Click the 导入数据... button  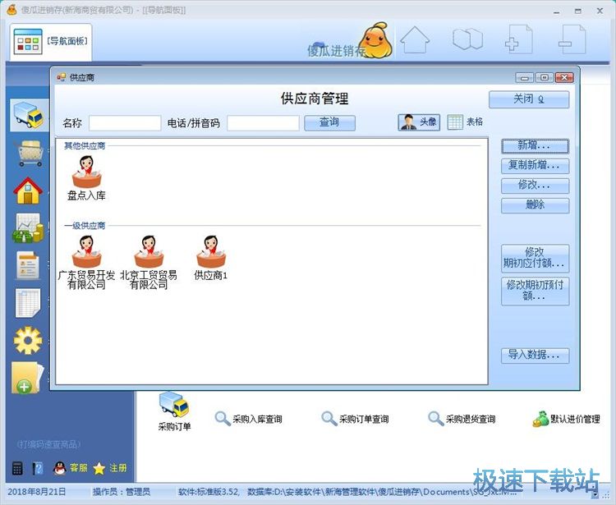(535, 355)
